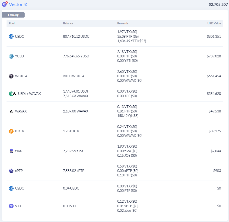Click the reward 2.18 VTX ($0)
Screen dimensions: 229x222
pyautogui.click(x=127, y=52)
